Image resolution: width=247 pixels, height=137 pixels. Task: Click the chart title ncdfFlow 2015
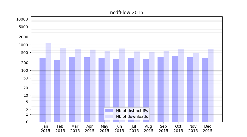click(127, 13)
